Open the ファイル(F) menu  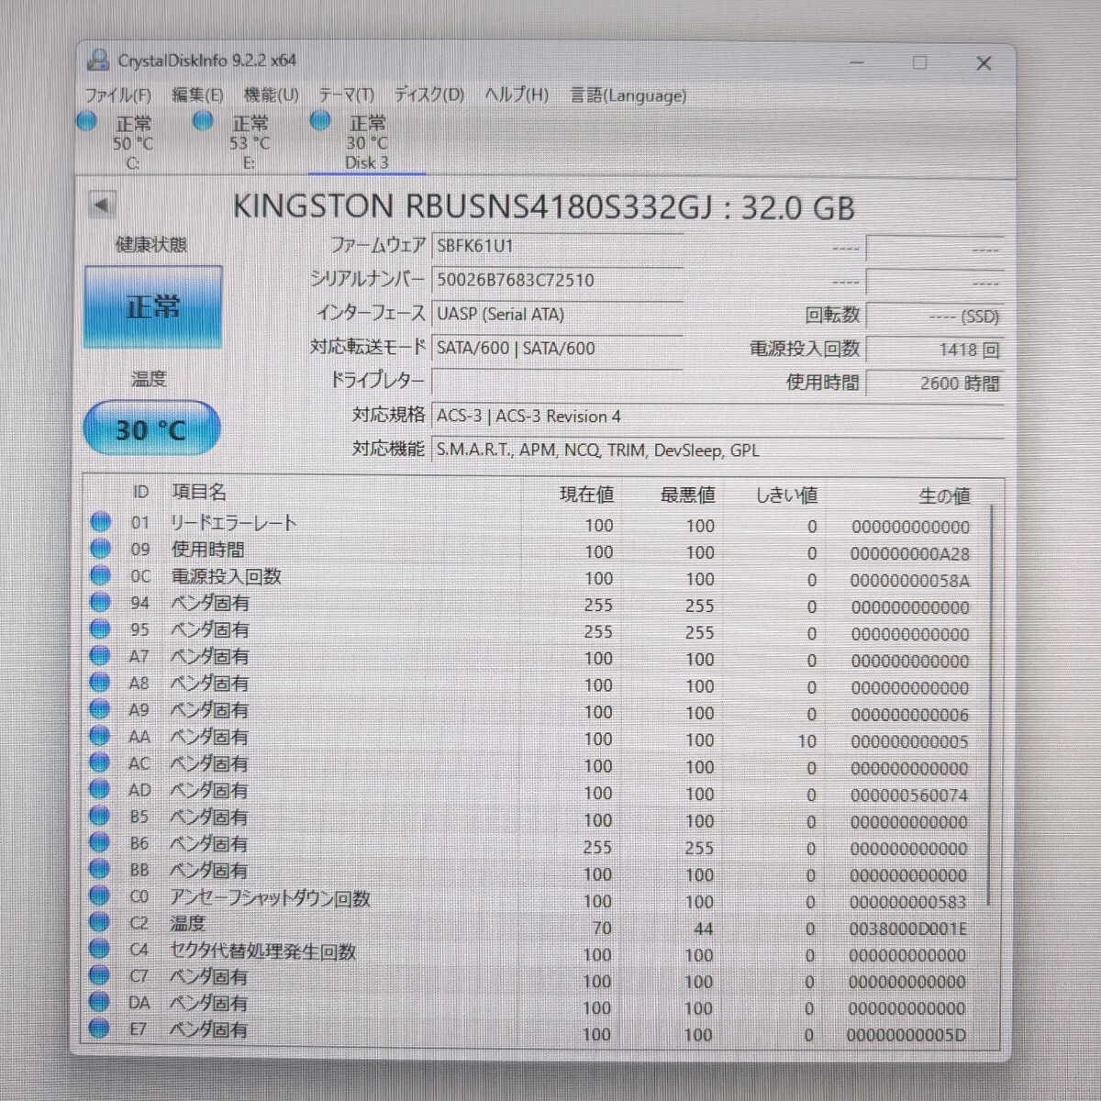[x=117, y=95]
